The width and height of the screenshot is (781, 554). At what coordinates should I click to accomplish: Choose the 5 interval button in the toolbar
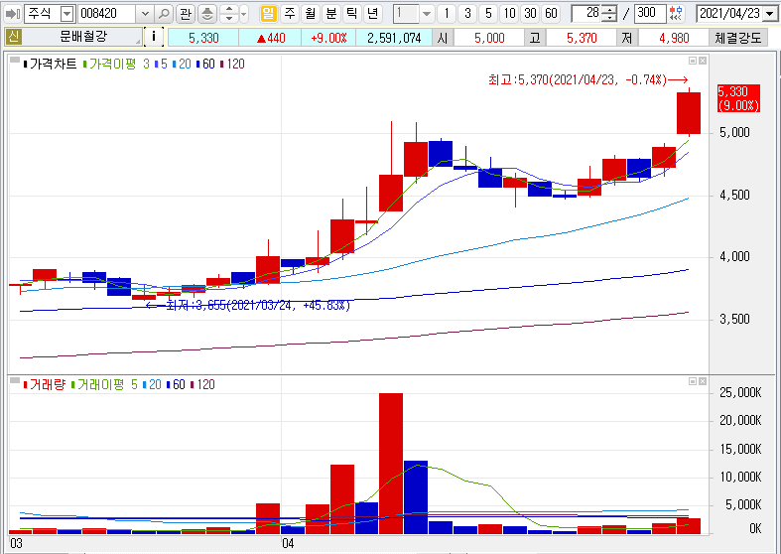(x=488, y=14)
